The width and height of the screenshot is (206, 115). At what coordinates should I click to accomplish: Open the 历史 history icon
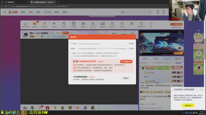[x=158, y=12]
